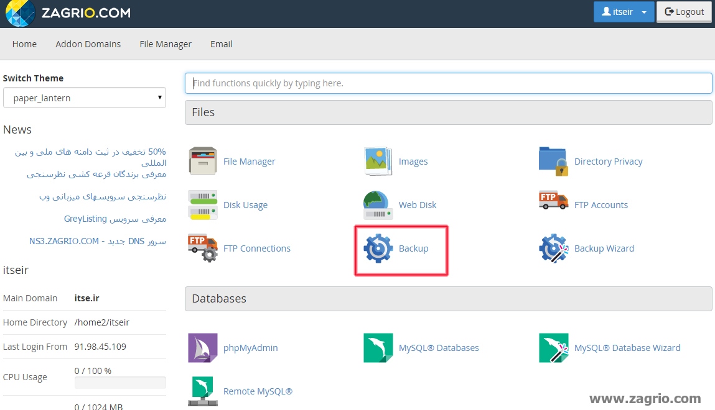Open the 50% domain discount news link
Viewport: 715px width, 410px height.
[91, 157]
